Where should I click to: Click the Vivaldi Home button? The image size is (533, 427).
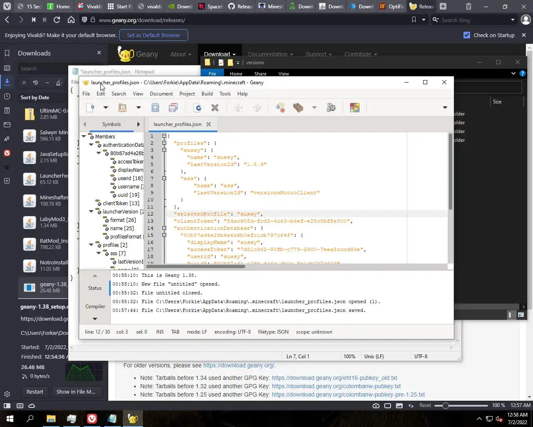(71, 20)
